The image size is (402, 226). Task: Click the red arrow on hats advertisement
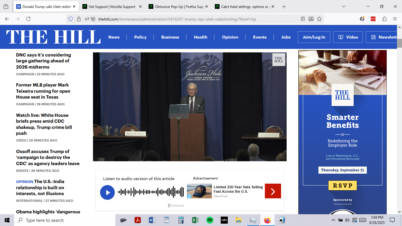[x=273, y=191]
